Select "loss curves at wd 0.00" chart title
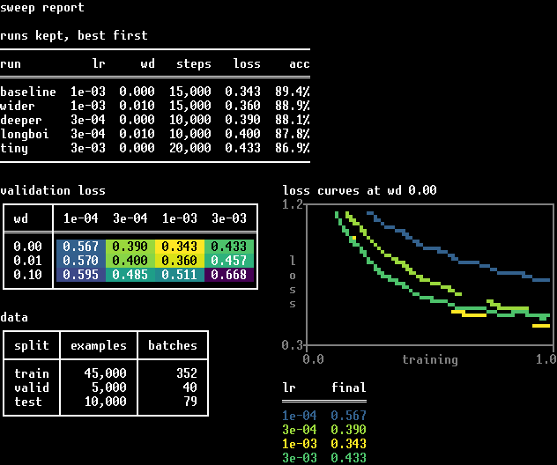 pyautogui.click(x=360, y=190)
